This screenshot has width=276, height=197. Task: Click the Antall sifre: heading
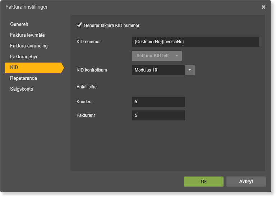[87, 87]
